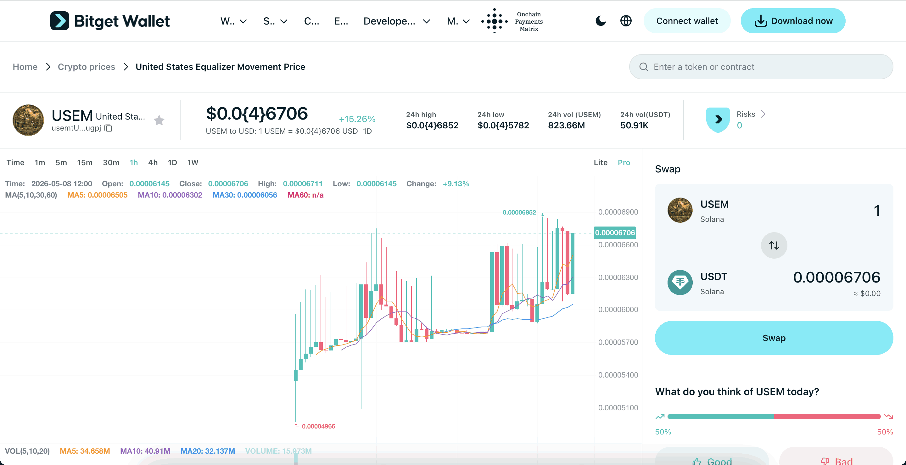
Task: Click the VOL(5,10,20) volume indicator label
Action: click(27, 451)
